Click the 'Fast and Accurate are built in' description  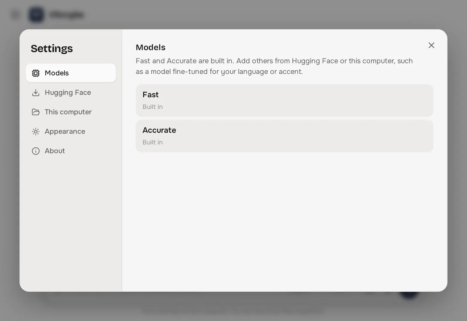point(274,66)
